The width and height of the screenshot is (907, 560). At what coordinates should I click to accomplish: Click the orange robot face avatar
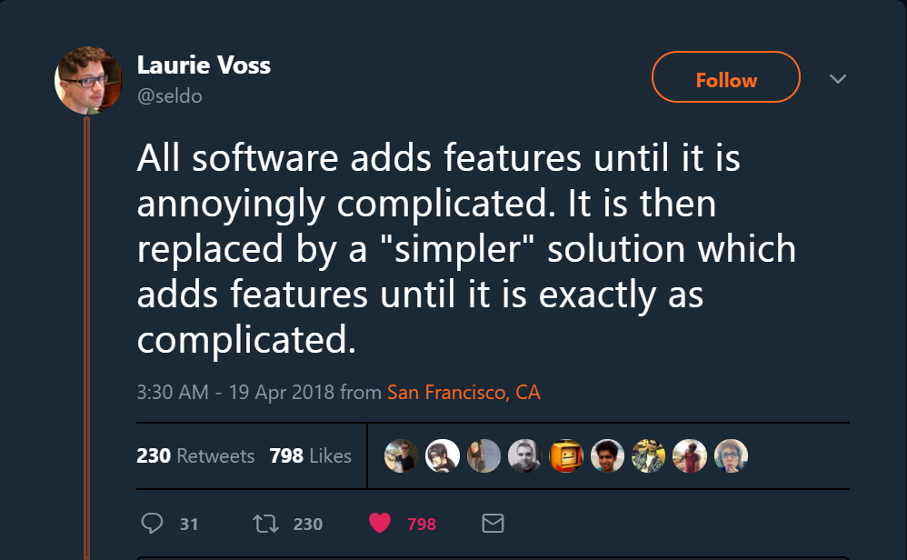(566, 455)
